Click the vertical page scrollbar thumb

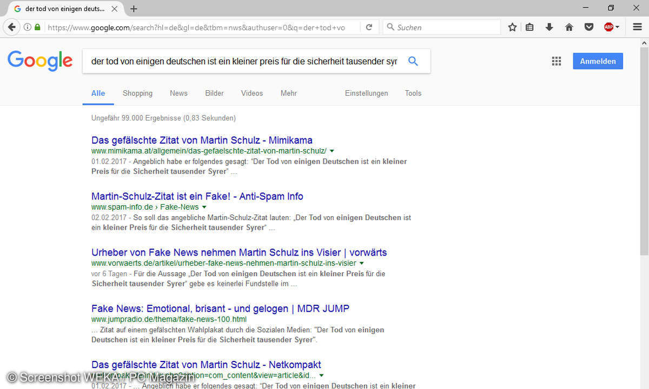(644, 151)
